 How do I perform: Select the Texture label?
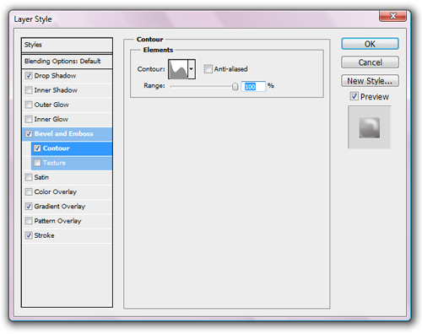54,163
